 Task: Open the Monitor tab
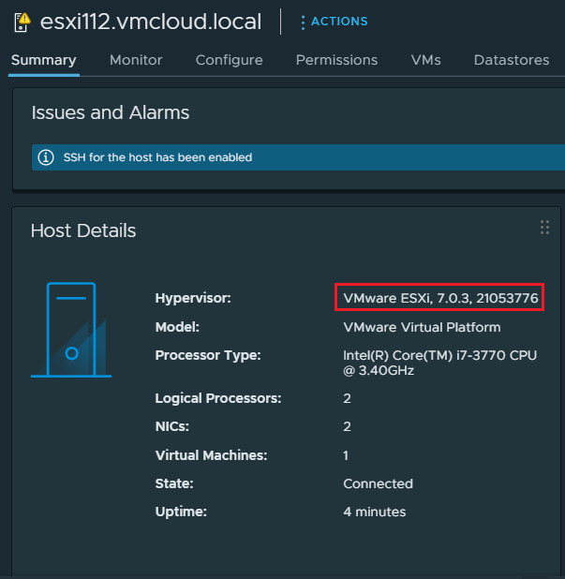coord(136,60)
